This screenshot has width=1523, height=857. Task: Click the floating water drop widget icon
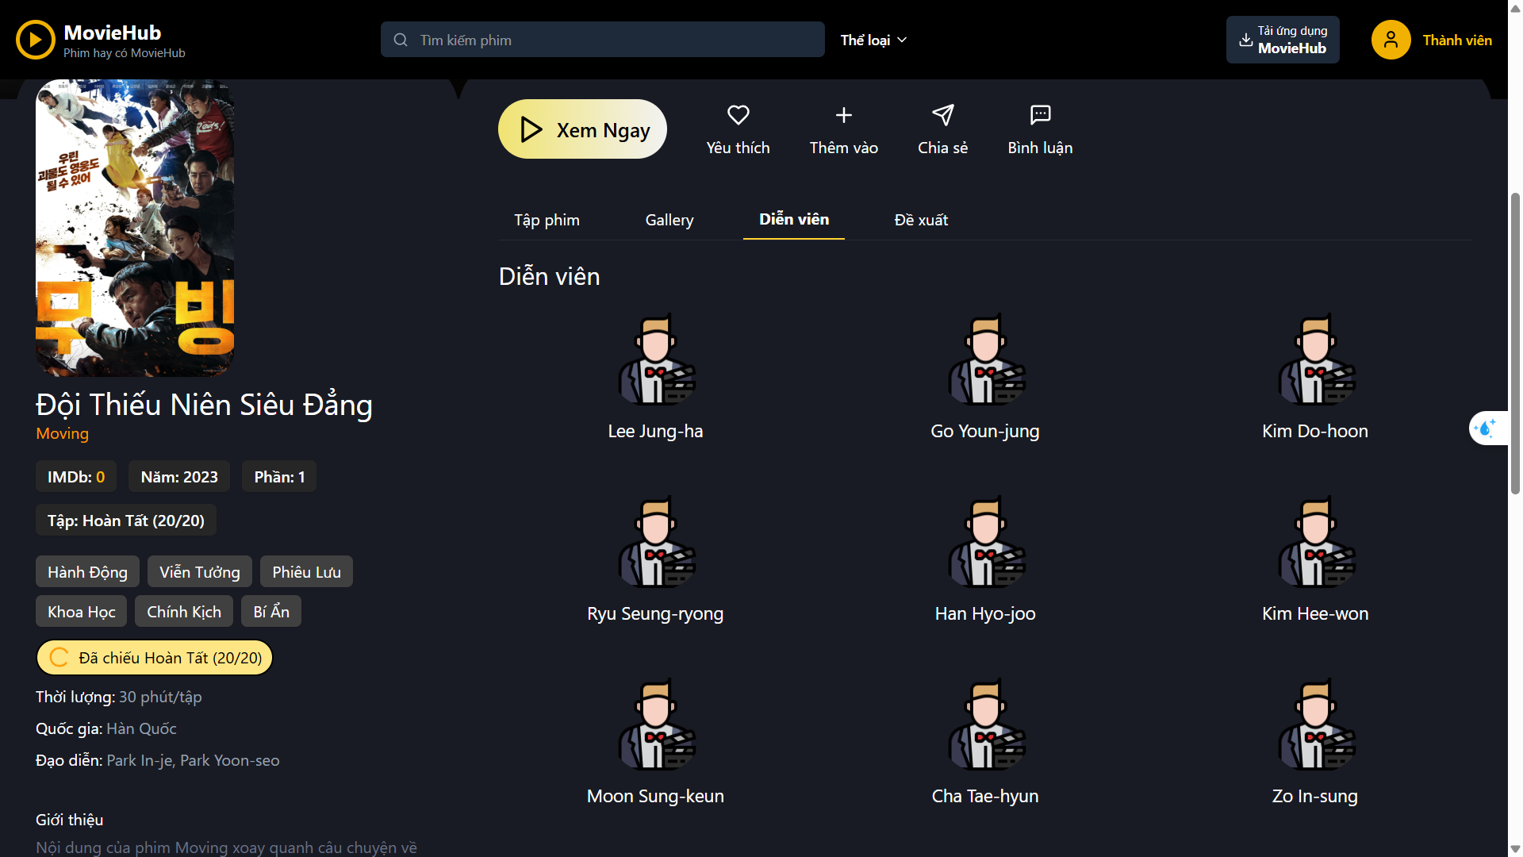point(1485,428)
